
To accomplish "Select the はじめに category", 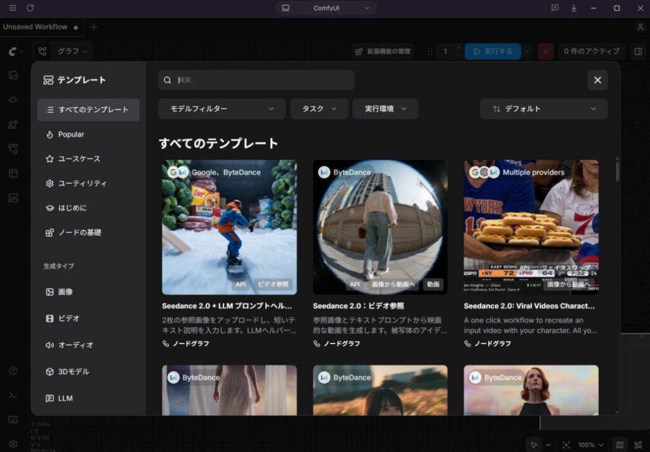I will 88,208.
